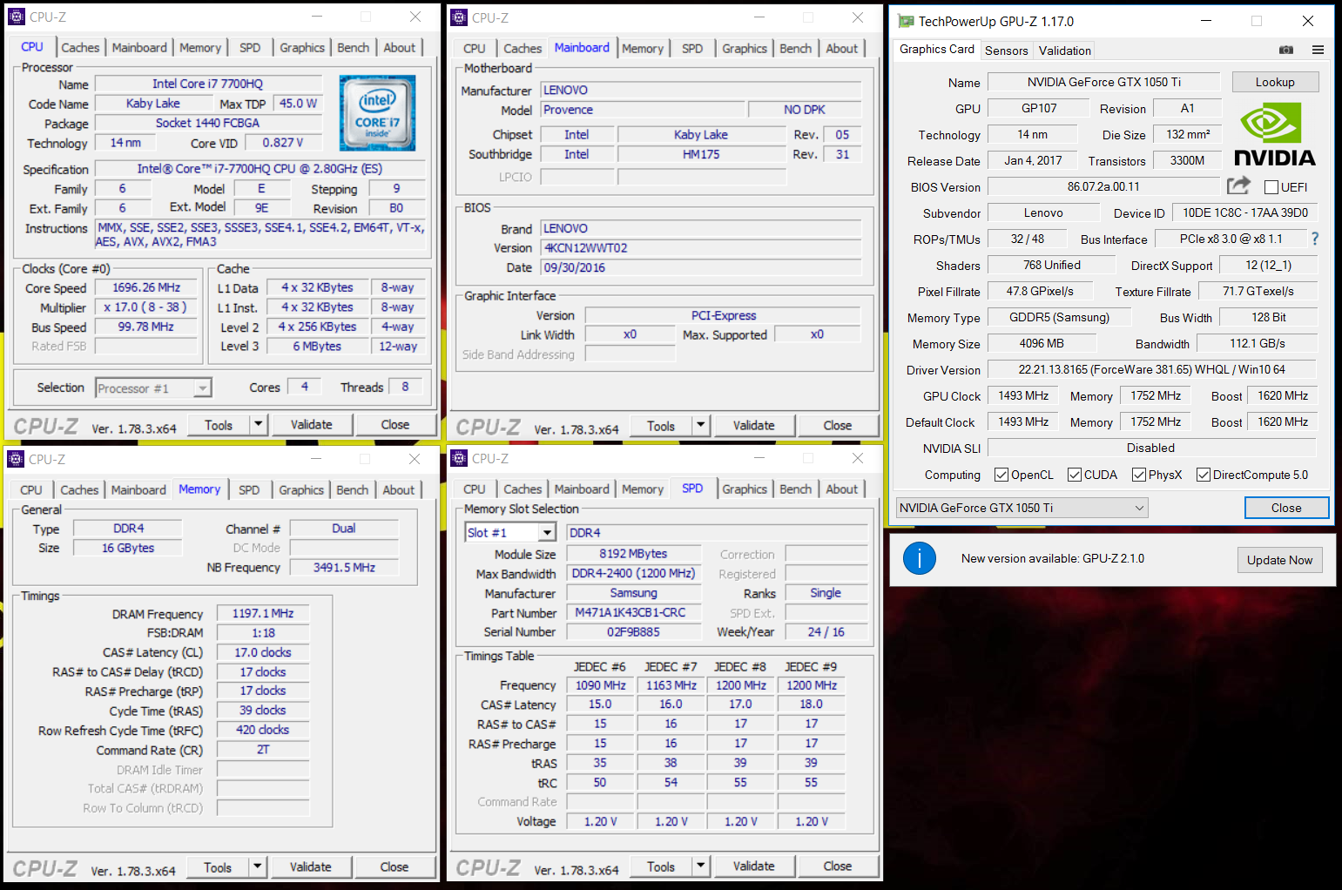Click the Lookup button
Viewport: 1342px width, 890px height.
pos(1275,82)
